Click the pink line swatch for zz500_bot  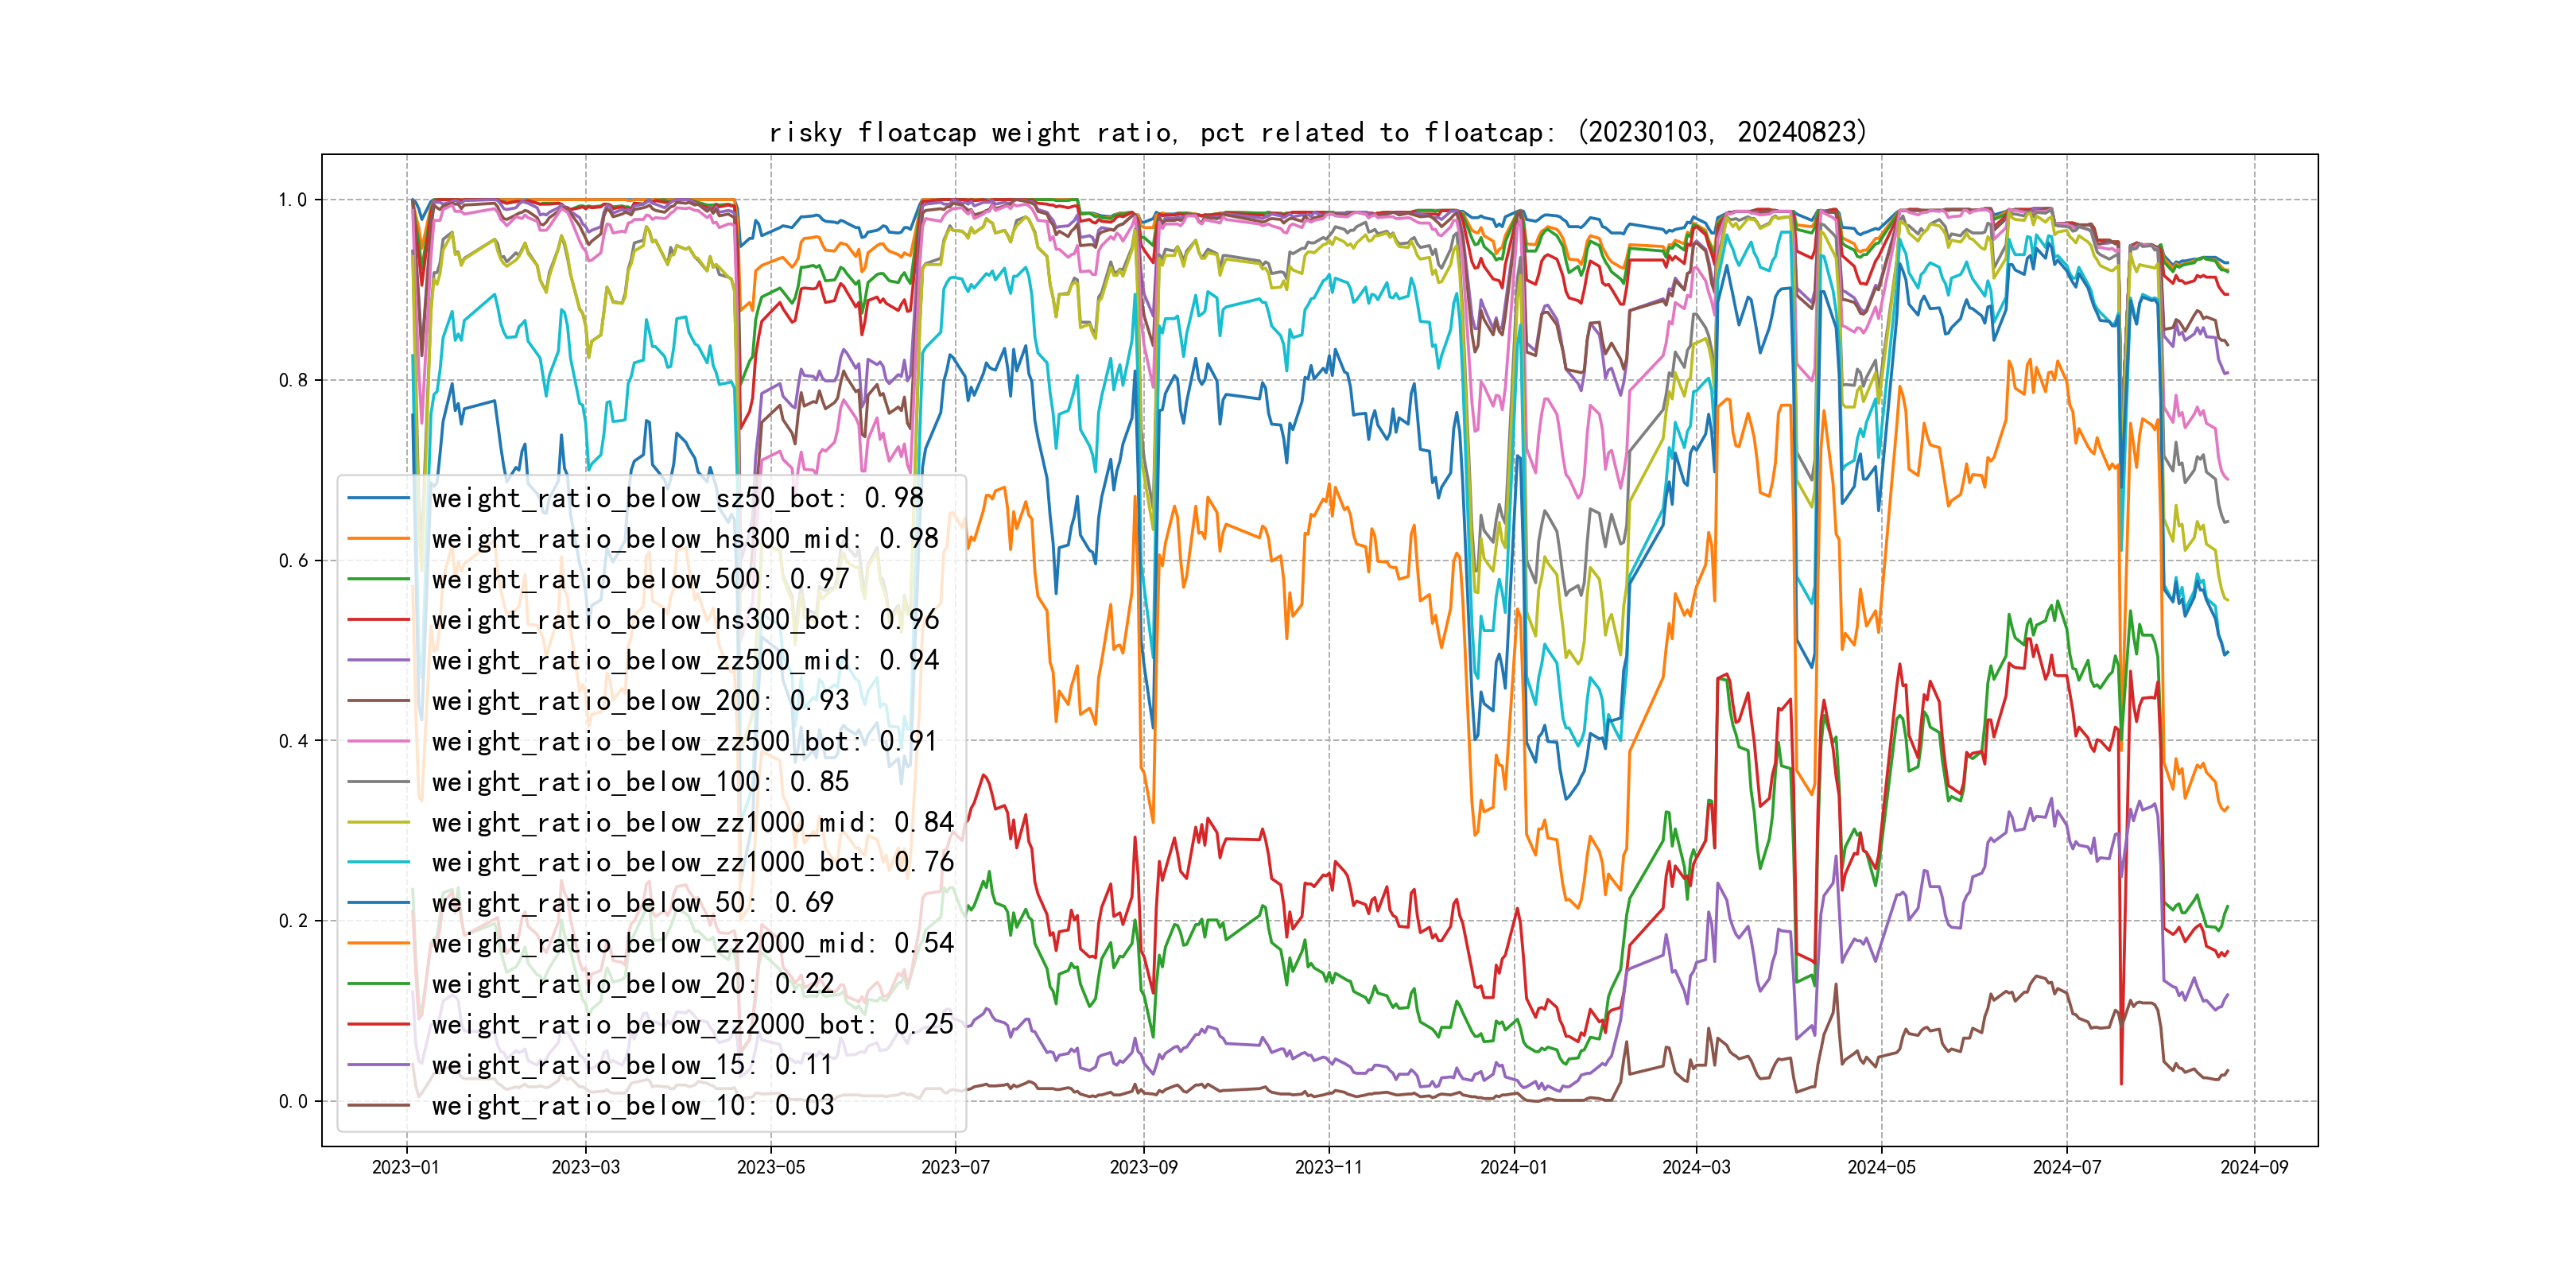pyautogui.click(x=379, y=742)
